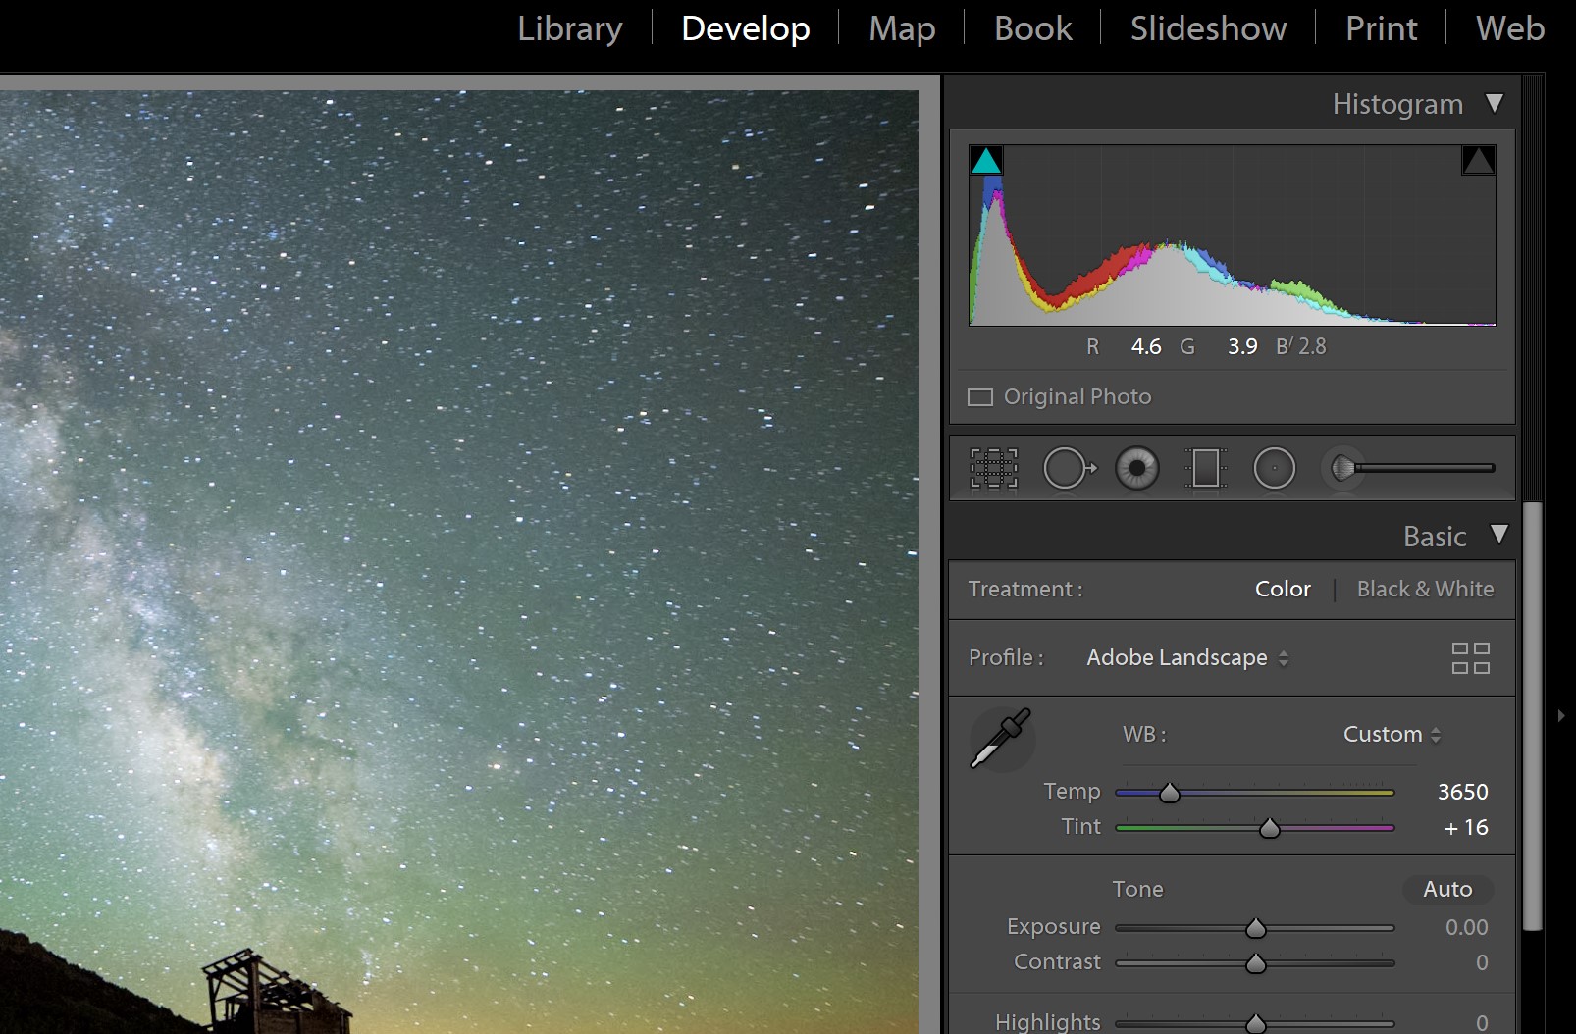This screenshot has height=1034, width=1576.
Task: Toggle the shadow clipping indicator
Action: pos(986,160)
